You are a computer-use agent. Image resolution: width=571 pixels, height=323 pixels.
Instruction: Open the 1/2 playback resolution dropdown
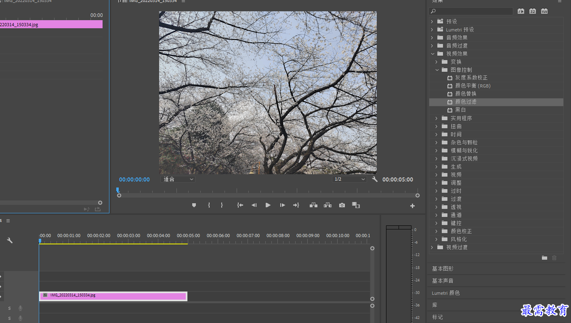coord(350,179)
